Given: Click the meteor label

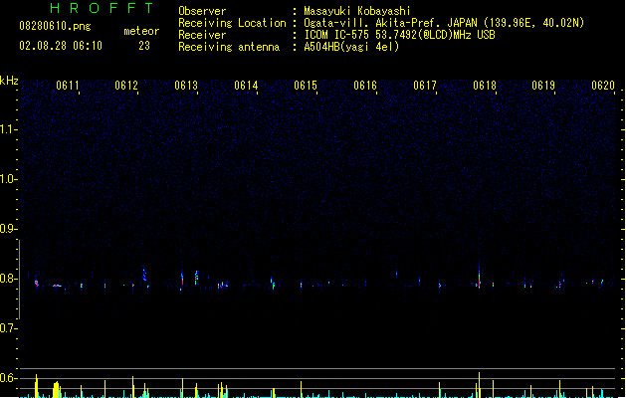Looking at the screenshot, I should 141,31.
